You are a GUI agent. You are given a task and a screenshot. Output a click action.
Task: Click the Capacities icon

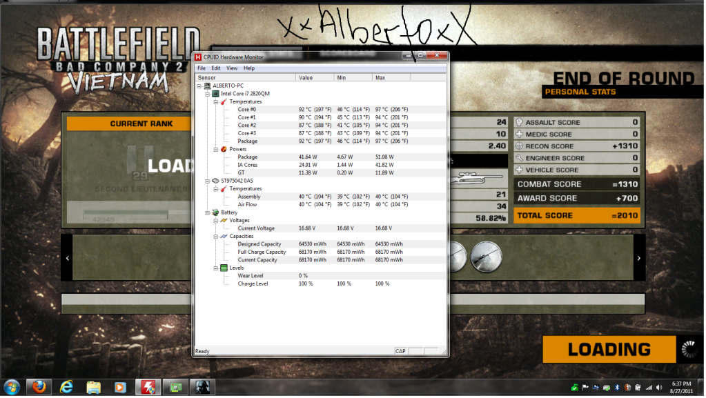224,237
